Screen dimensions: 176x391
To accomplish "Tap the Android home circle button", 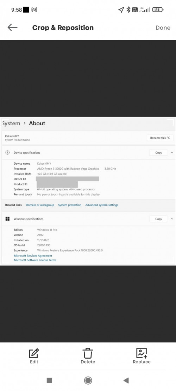I will click(x=88, y=380).
